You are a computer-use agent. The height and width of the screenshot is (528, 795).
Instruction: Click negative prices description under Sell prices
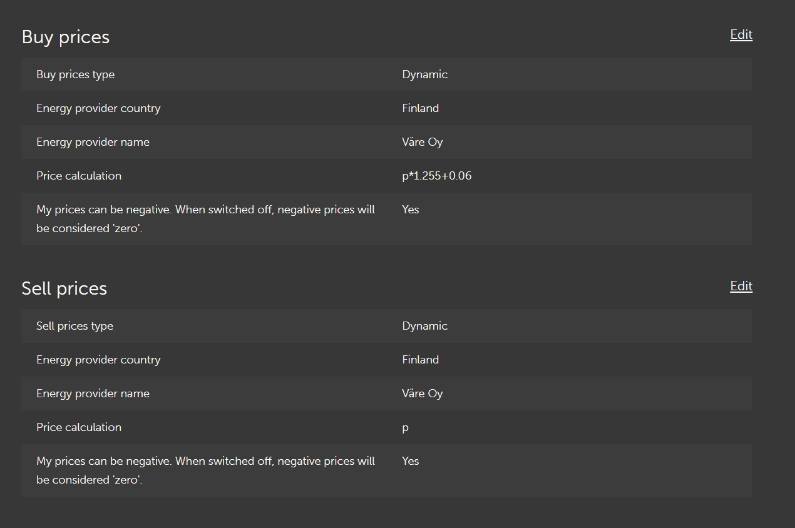coord(206,470)
